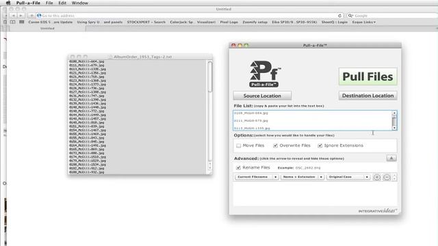The image size is (438, 246).
Task: Click the first filename in the text file
Action: pyautogui.click(x=87, y=61)
